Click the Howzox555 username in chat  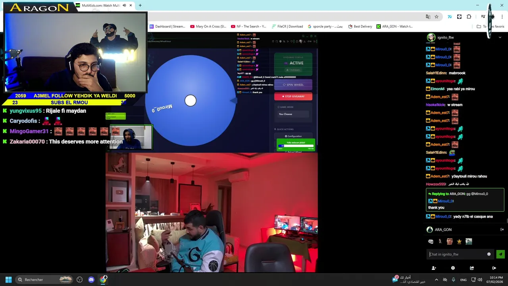coord(436,184)
